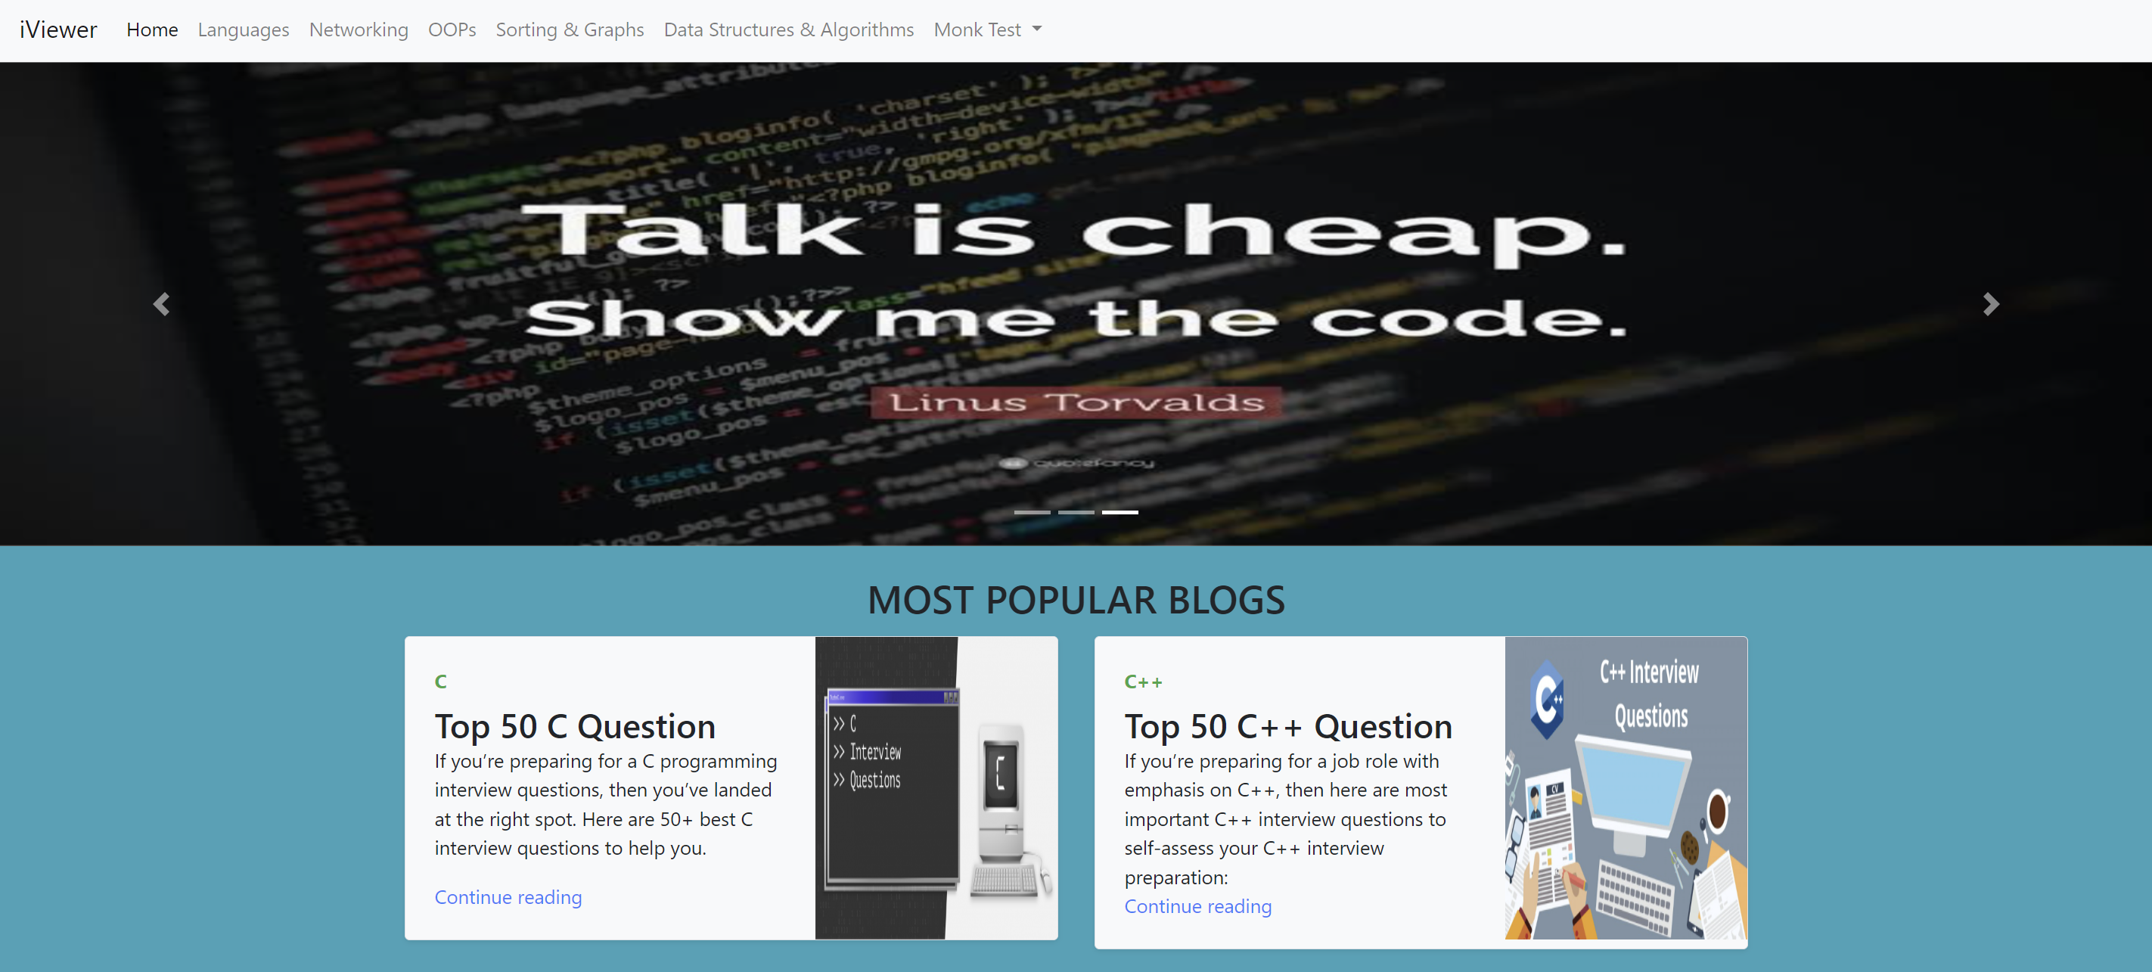Open the Home nav item
This screenshot has width=2152, height=972.
(152, 30)
